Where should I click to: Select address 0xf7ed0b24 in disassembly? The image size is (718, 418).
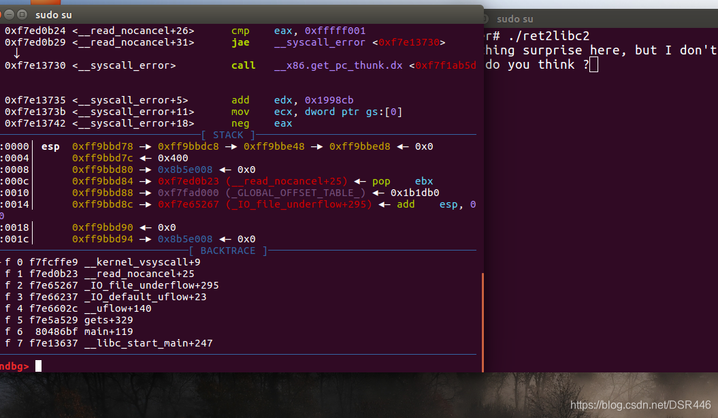pyautogui.click(x=35, y=31)
